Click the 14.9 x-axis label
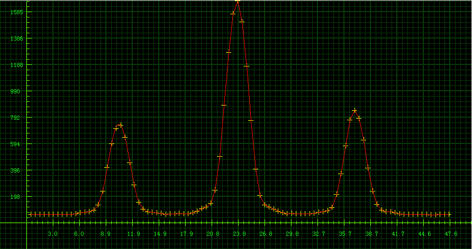472x249 pixels. click(x=160, y=234)
